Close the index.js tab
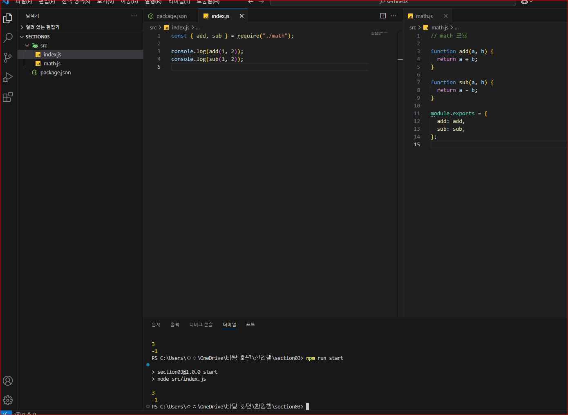This screenshot has width=568, height=415. click(x=242, y=16)
